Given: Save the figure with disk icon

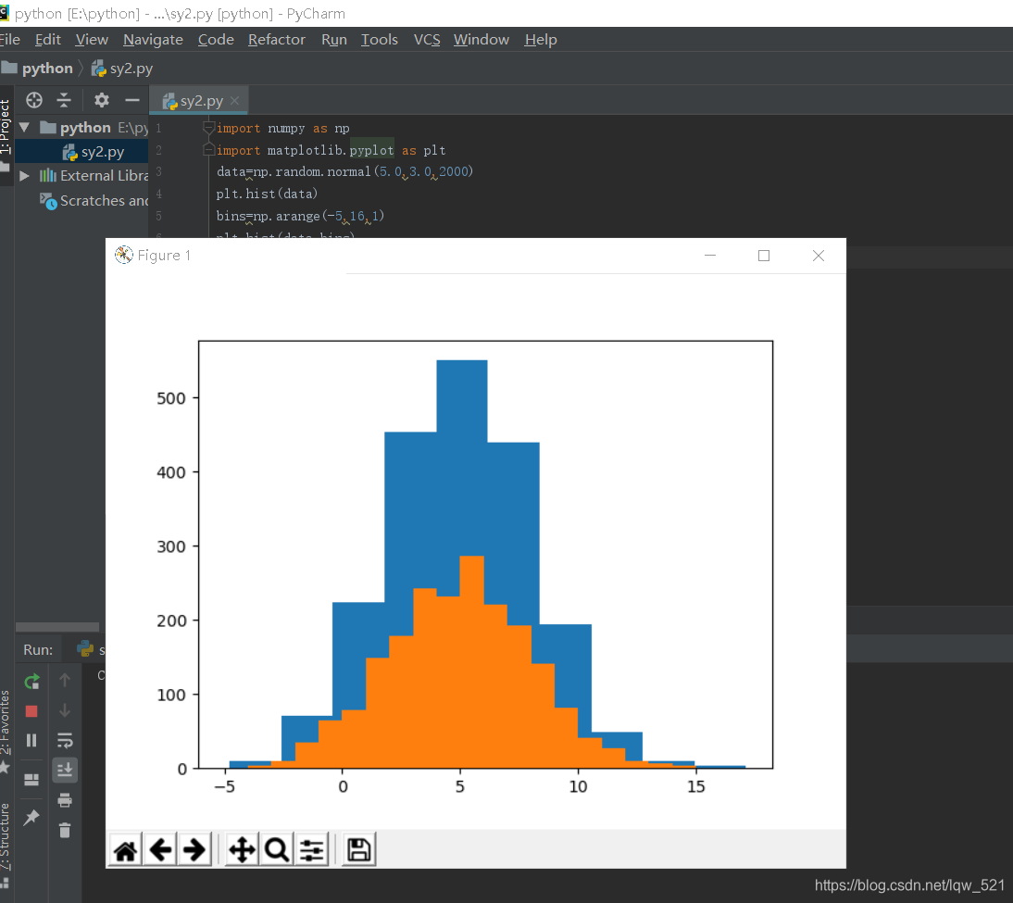Looking at the screenshot, I should 358,849.
